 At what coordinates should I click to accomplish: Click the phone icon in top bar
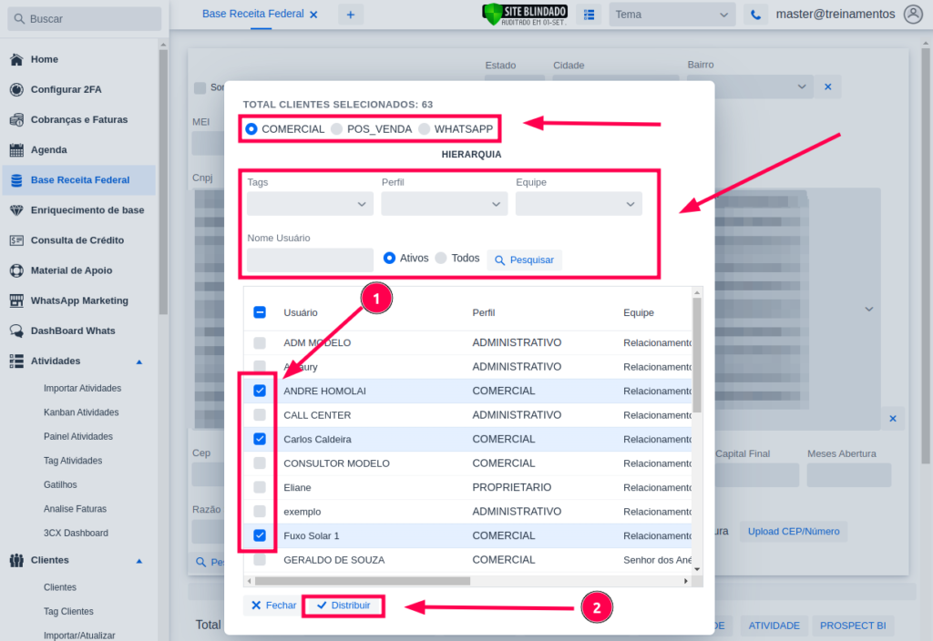click(755, 15)
